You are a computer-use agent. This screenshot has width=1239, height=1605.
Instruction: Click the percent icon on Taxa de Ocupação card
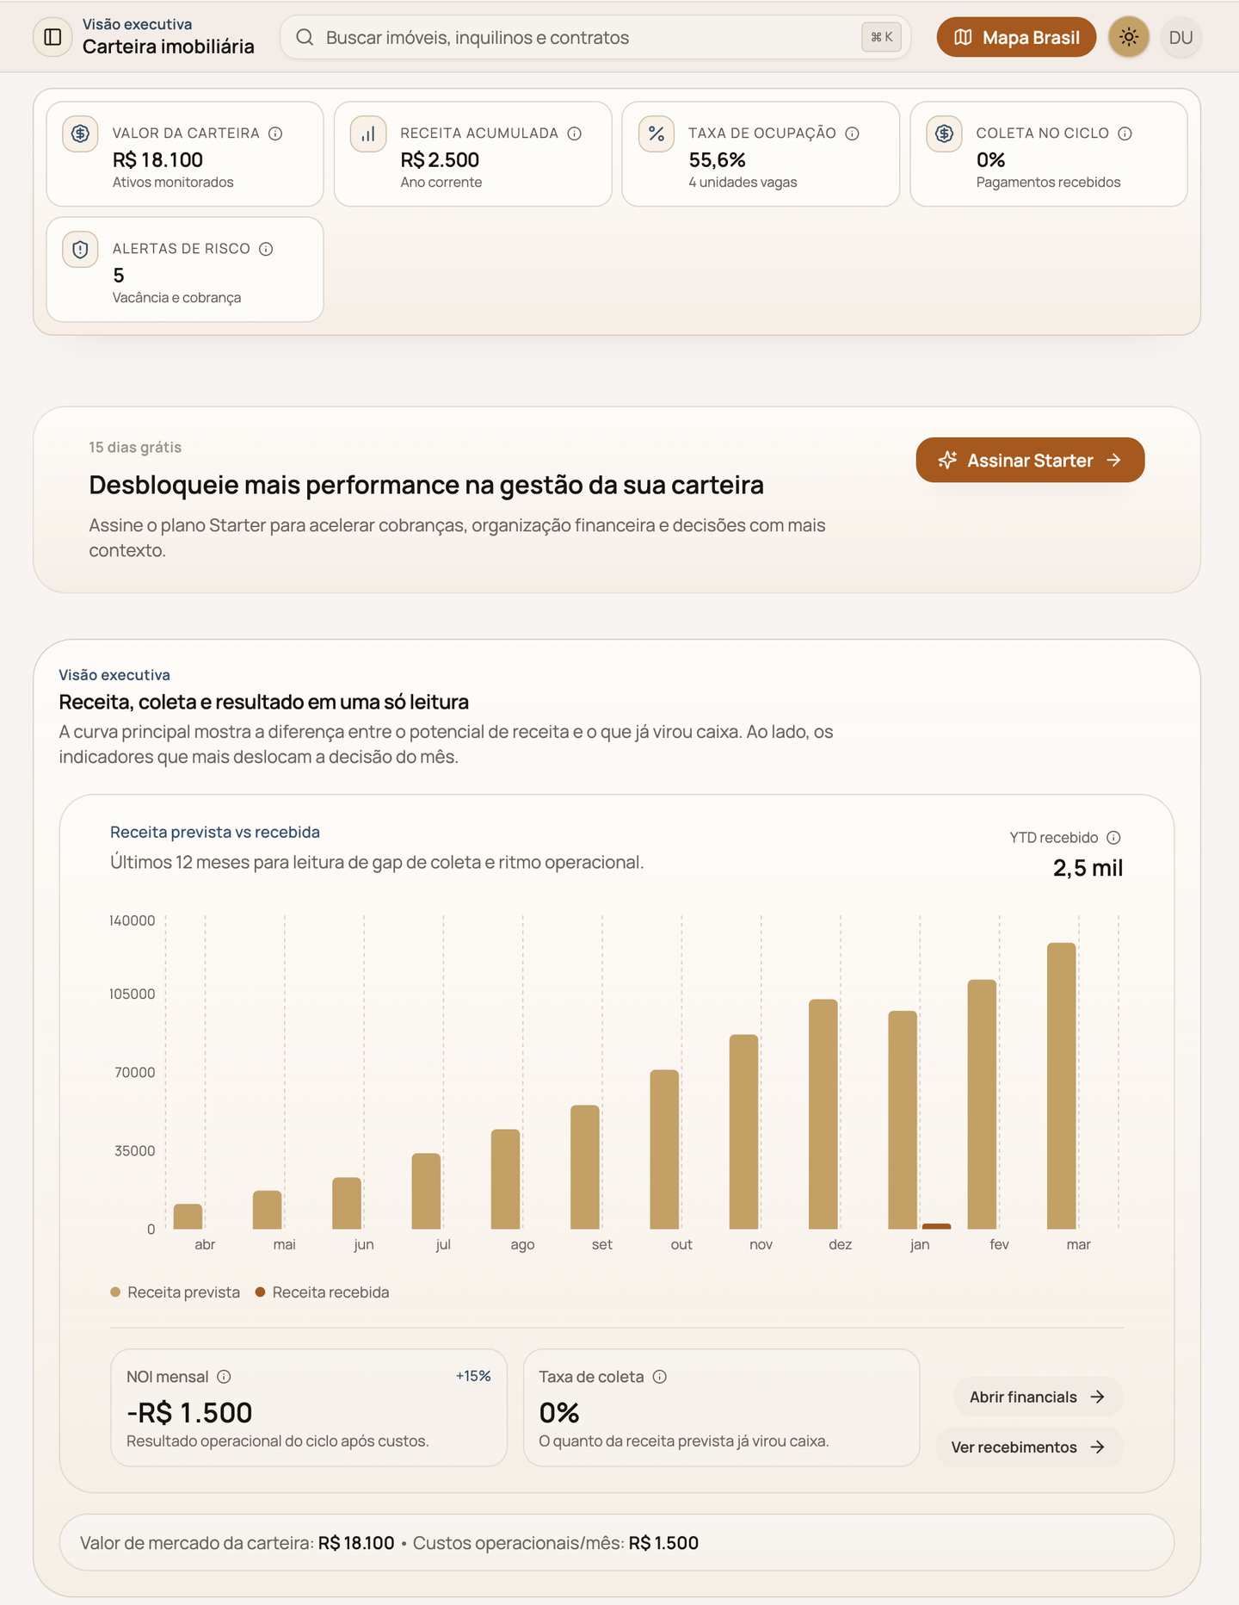tap(656, 133)
